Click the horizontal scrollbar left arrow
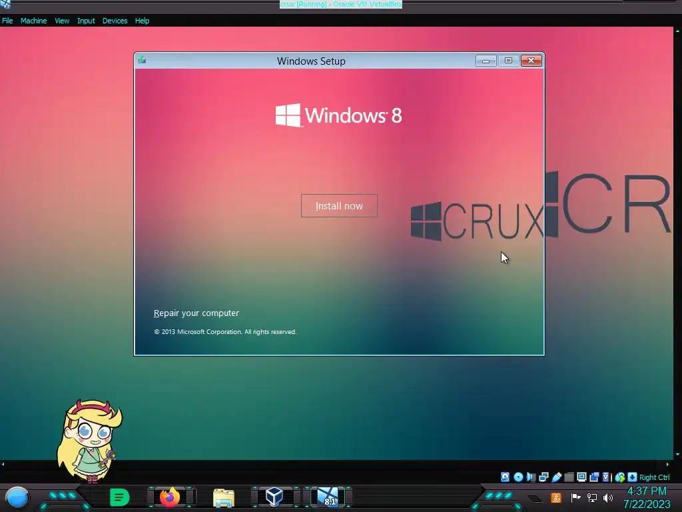Screen dimensions: 682x512 pyautogui.click(x=3, y=464)
